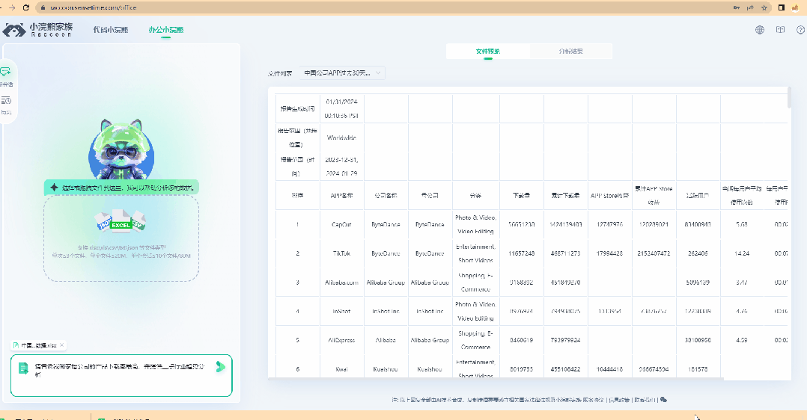Send the prompt with the green arrow
Image resolution: width=807 pixels, height=420 pixels.
pyautogui.click(x=220, y=366)
